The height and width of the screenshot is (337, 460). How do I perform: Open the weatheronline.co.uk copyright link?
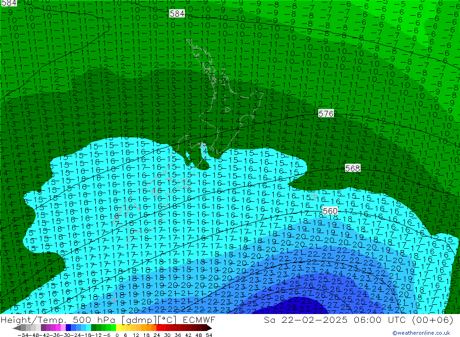pyautogui.click(x=421, y=333)
